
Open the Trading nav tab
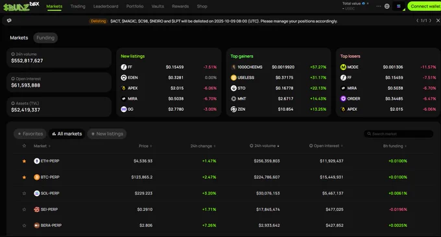[x=78, y=6]
